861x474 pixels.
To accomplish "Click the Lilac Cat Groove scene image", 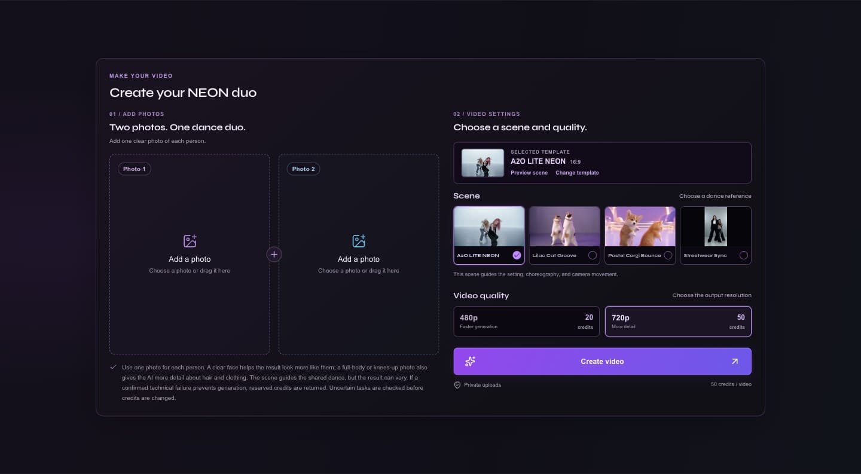I will [x=564, y=227].
